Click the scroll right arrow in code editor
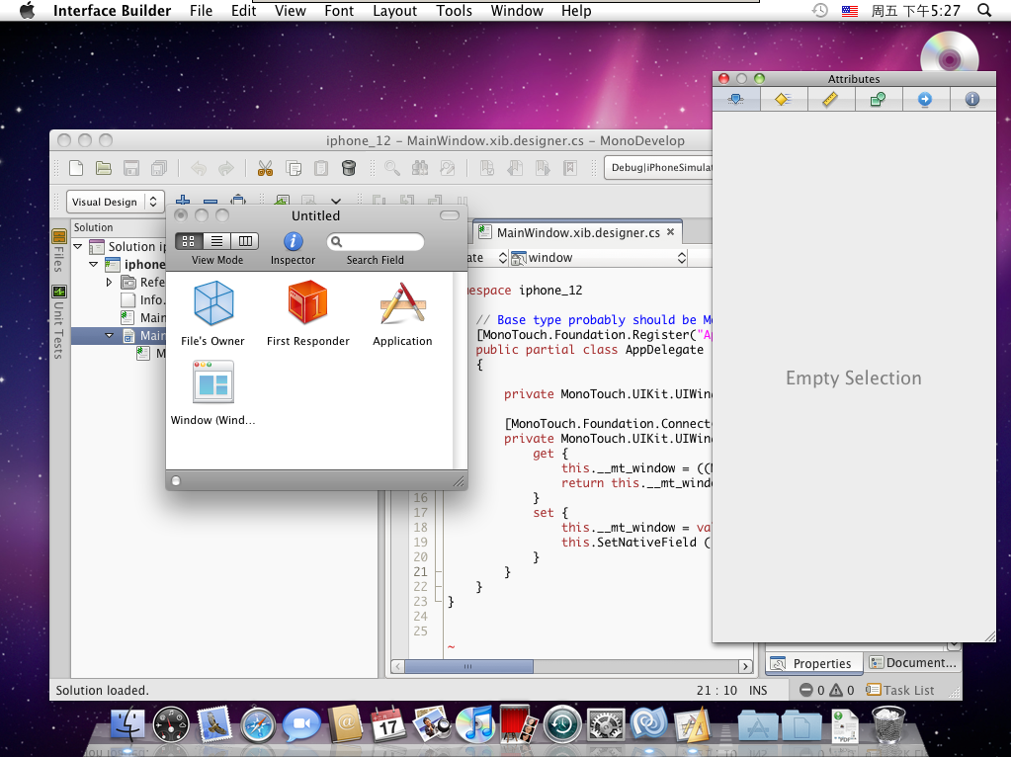1011x757 pixels. 745,667
